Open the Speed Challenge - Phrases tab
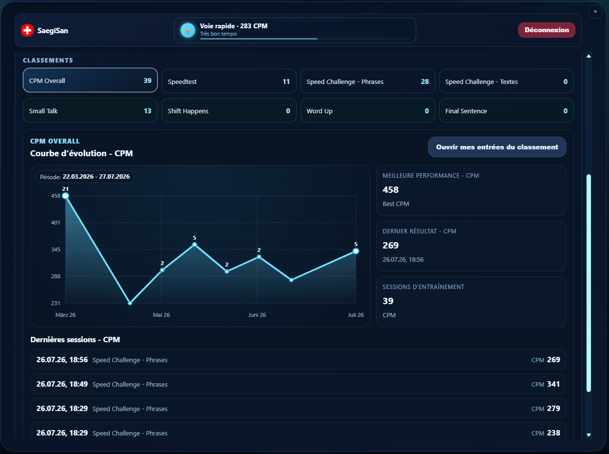609x454 pixels. pos(368,82)
